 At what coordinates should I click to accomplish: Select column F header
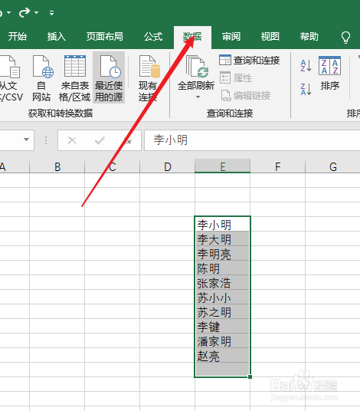[x=277, y=166]
